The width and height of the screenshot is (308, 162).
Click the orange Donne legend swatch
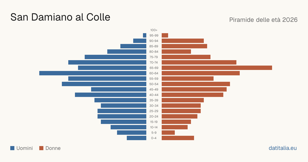coord(41,148)
